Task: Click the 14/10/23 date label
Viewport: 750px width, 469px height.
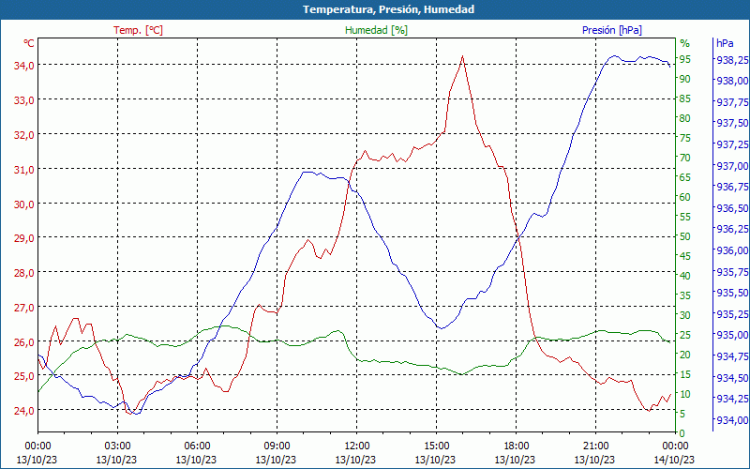Action: [674, 460]
